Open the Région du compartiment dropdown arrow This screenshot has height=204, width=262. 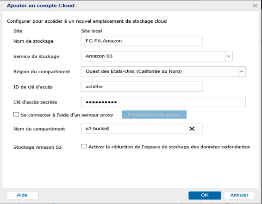[242, 71]
